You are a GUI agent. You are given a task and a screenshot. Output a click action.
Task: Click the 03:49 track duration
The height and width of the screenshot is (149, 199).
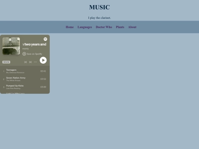click(43, 87)
